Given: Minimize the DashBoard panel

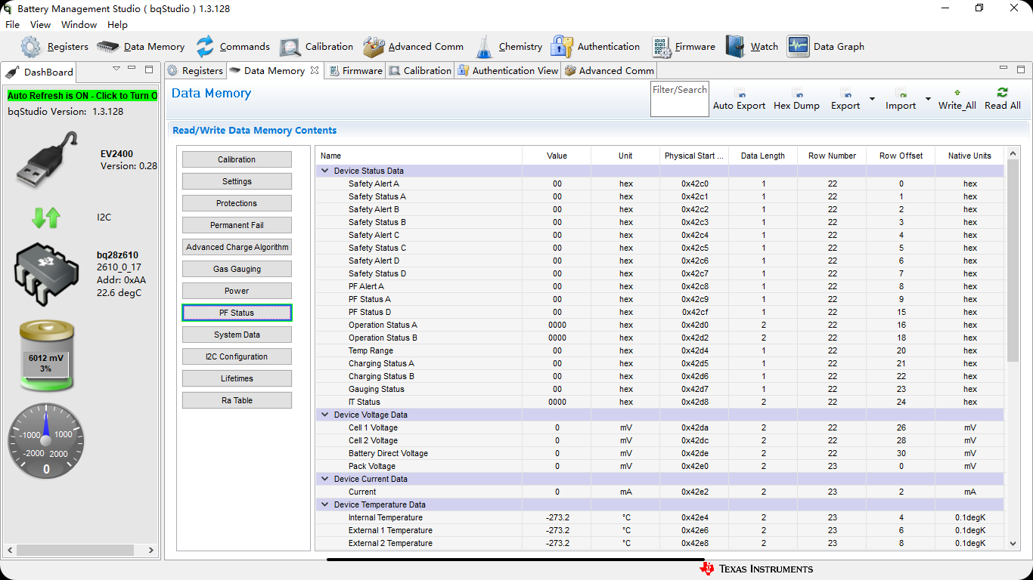Looking at the screenshot, I should point(132,69).
